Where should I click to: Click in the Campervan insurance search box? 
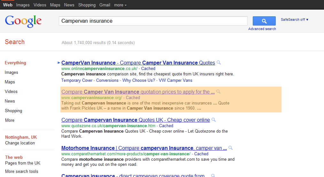pyautogui.click(x=153, y=21)
